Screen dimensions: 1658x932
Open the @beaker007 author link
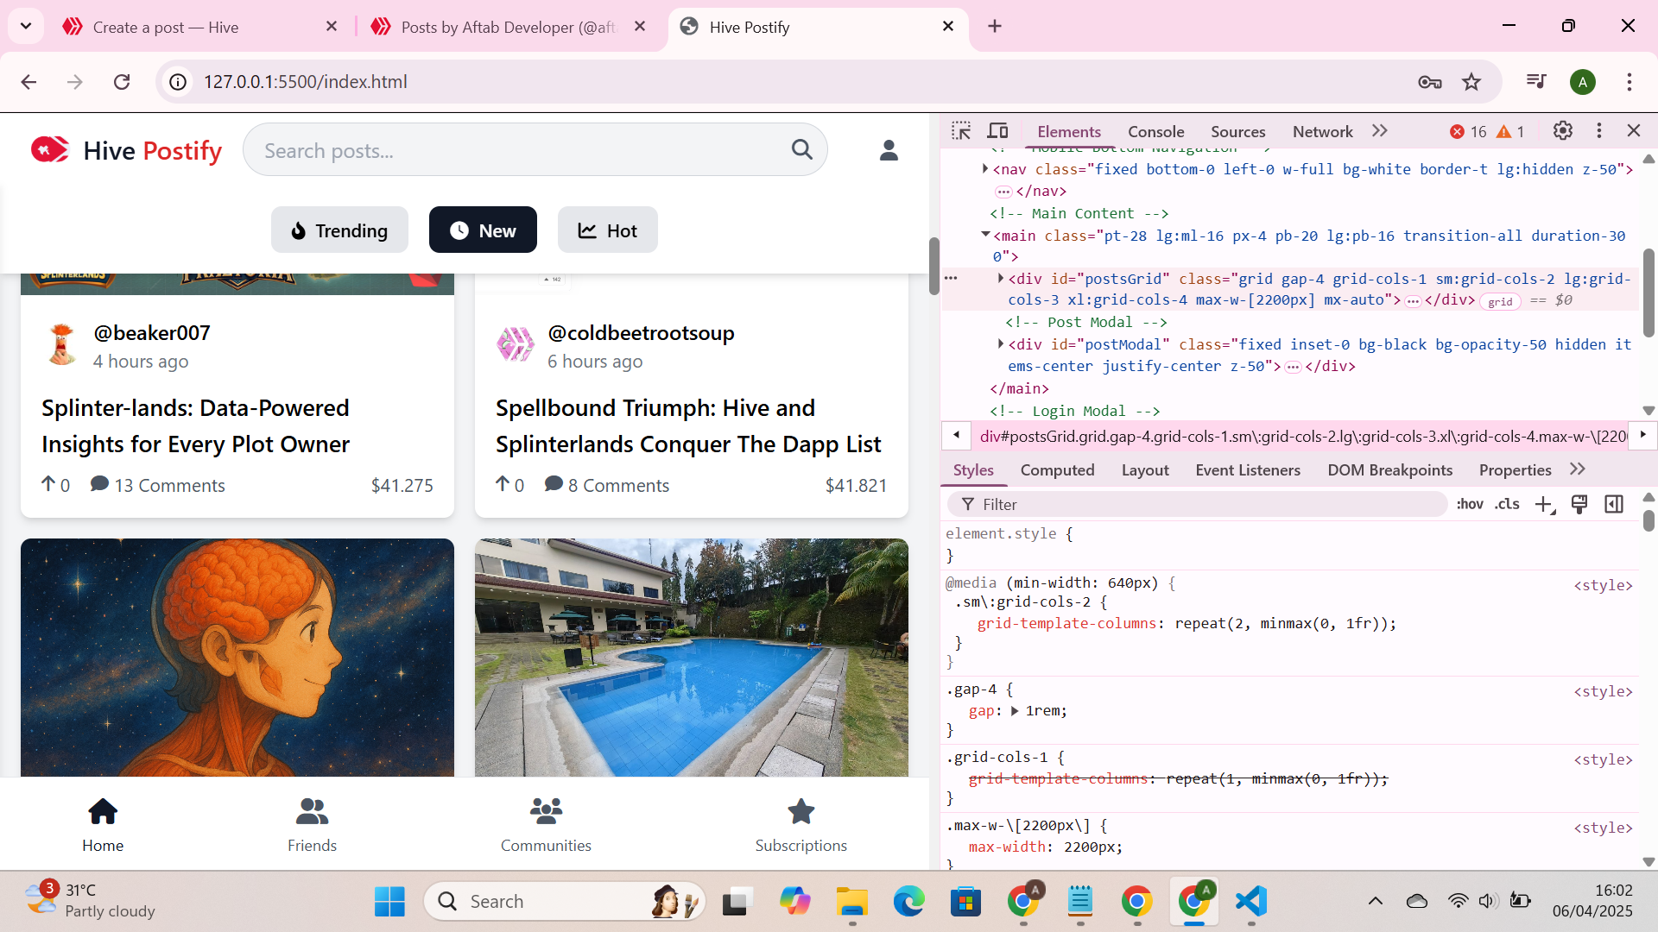click(152, 333)
